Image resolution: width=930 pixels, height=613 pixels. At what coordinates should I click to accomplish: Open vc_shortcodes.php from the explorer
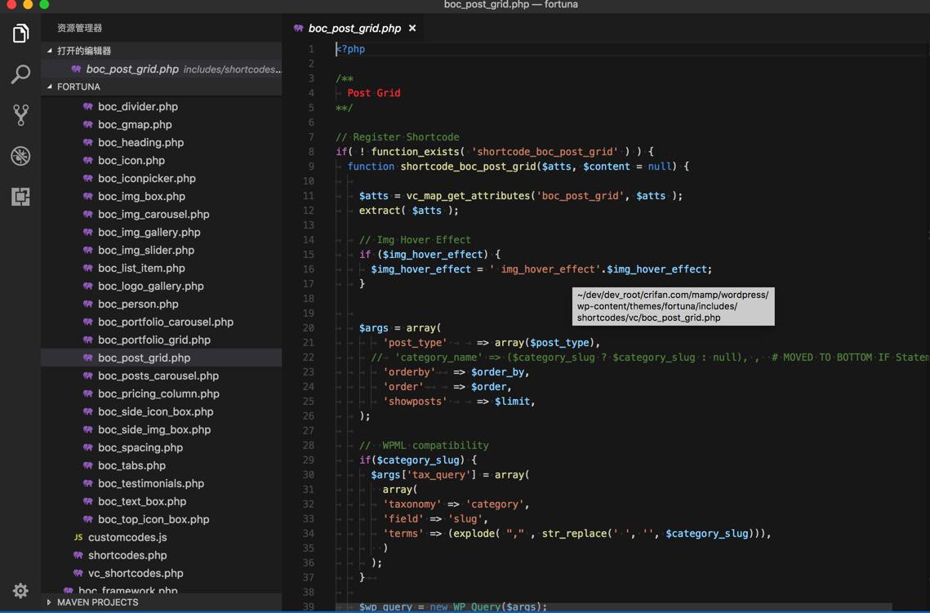coord(136,573)
